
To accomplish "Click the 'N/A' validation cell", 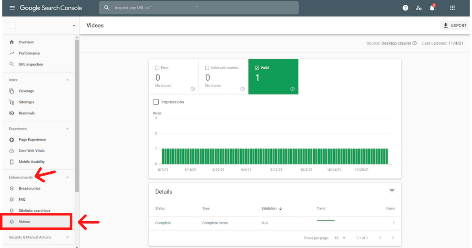I will click(265, 223).
